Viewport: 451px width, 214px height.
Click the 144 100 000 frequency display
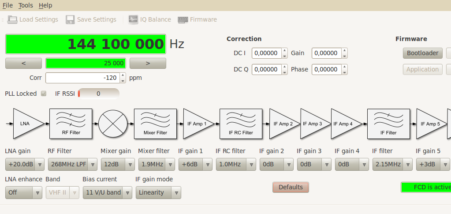86,44
